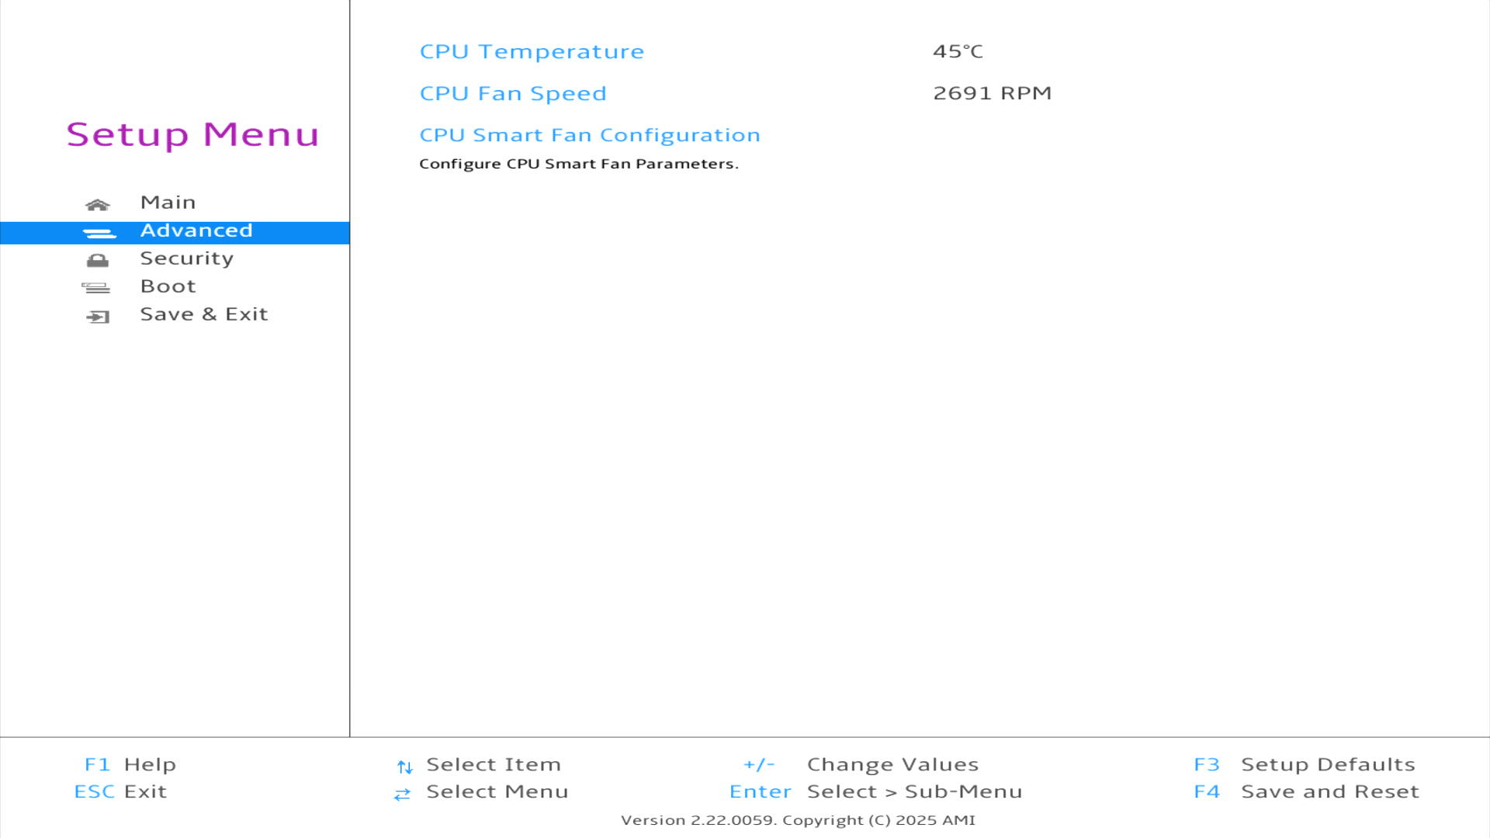
Task: Click the Save & Exit arrow icon
Action: click(98, 317)
